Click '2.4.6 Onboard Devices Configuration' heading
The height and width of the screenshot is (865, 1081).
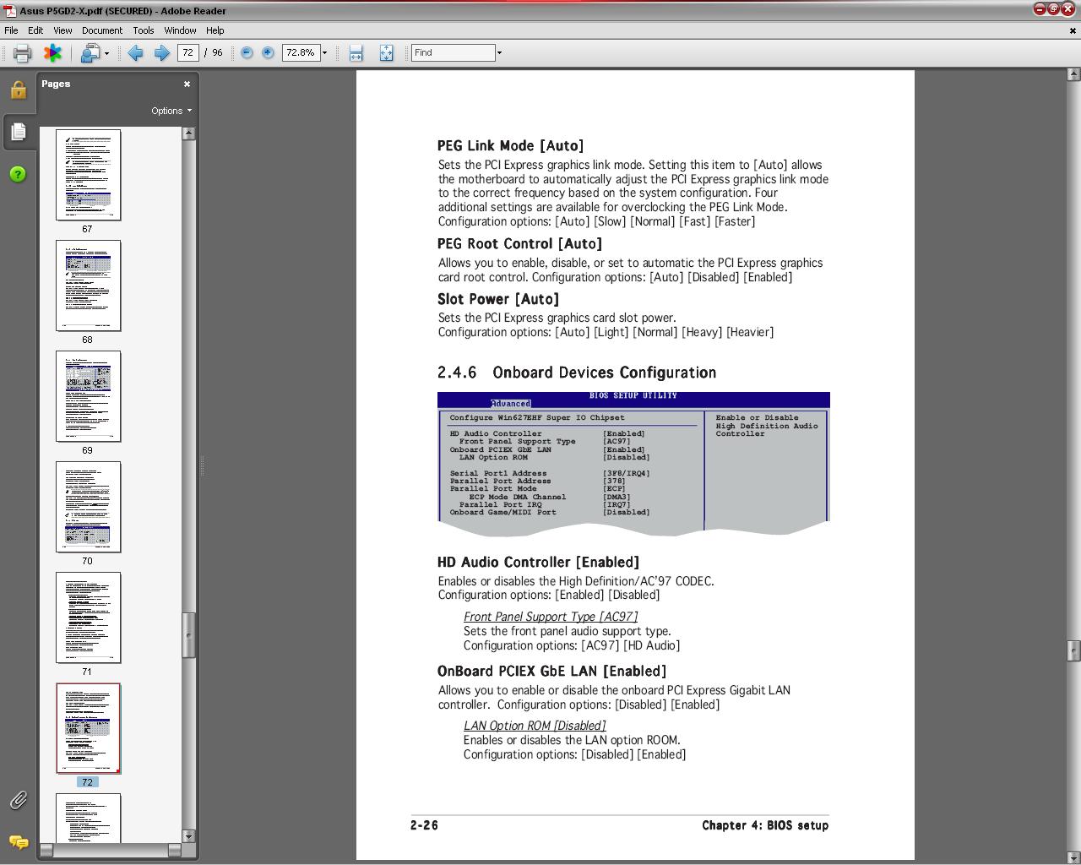577,373
